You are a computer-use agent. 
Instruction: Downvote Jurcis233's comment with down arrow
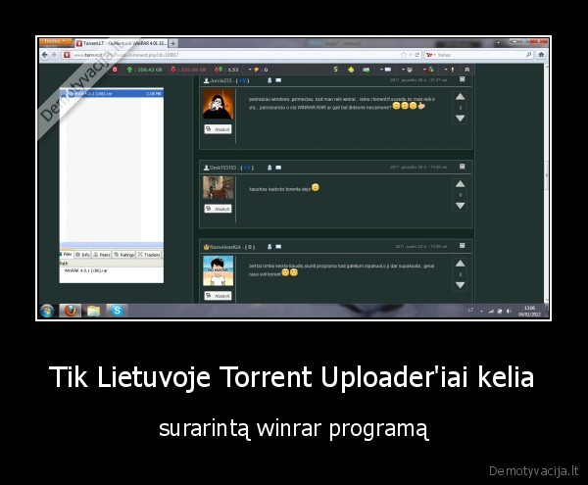pos(461,119)
